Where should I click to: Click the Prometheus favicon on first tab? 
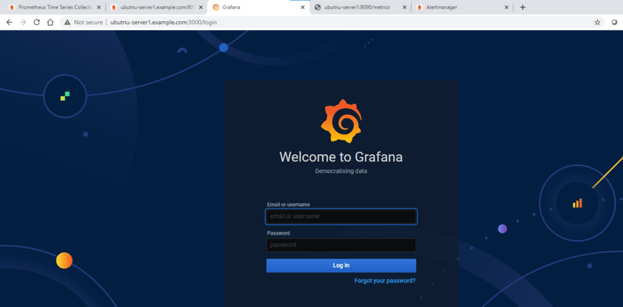(x=12, y=7)
